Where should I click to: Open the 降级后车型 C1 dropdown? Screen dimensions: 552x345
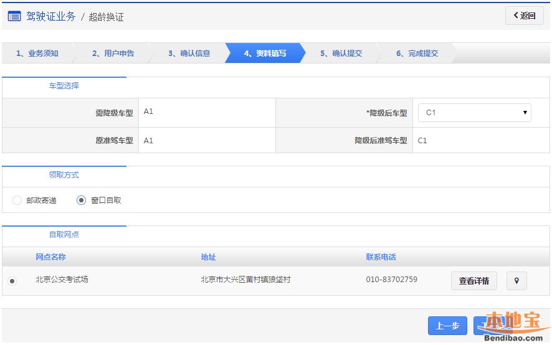pyautogui.click(x=474, y=113)
